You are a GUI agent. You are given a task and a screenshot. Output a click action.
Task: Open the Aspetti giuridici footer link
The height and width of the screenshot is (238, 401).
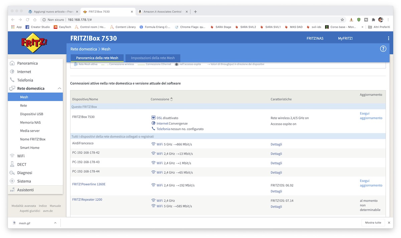point(30,211)
